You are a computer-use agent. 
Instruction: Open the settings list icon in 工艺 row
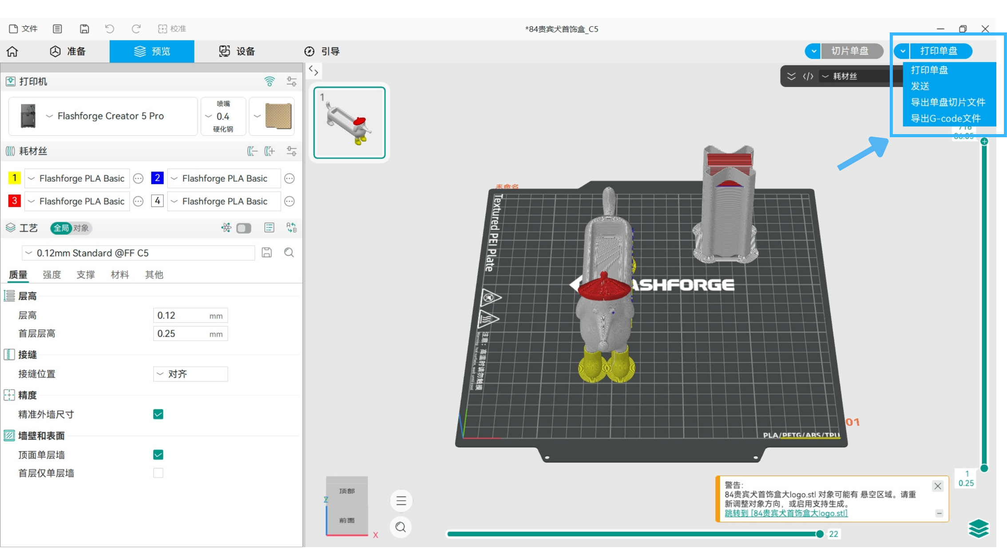click(269, 228)
